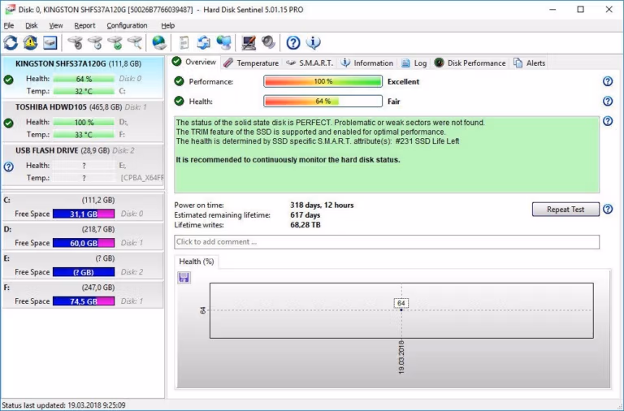Click the disk with stethoscope toolbar icon
Screen dimensions: 624x411
pyautogui.click(x=75, y=42)
